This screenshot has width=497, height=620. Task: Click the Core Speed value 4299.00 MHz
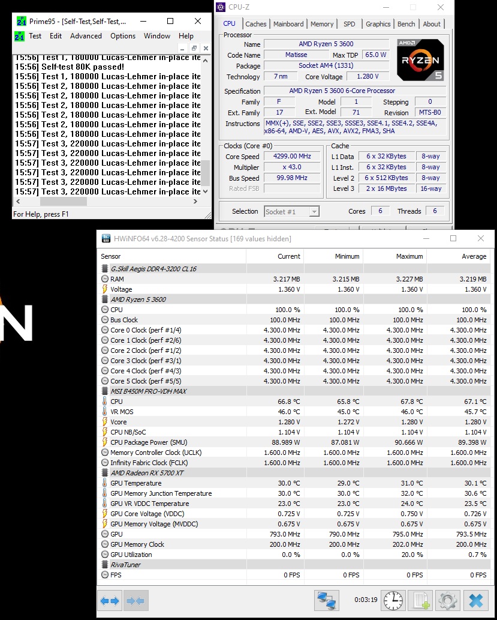(x=292, y=156)
